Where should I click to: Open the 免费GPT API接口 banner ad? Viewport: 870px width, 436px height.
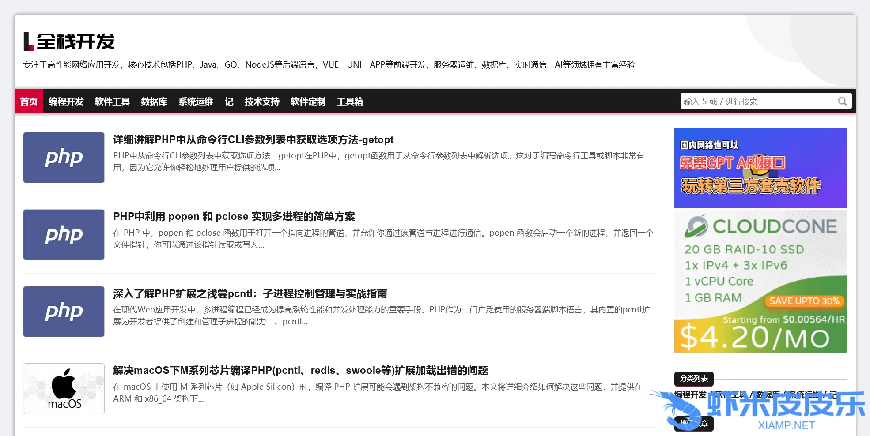point(760,168)
